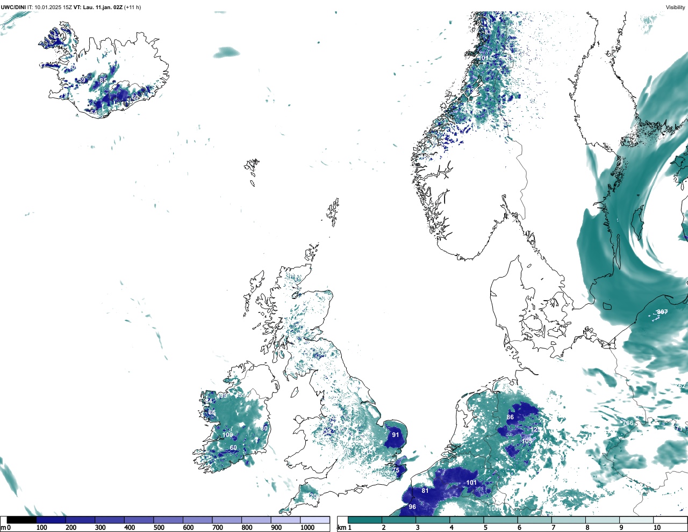
Task: Click the '91' value over East Anglia
Action: (x=396, y=435)
